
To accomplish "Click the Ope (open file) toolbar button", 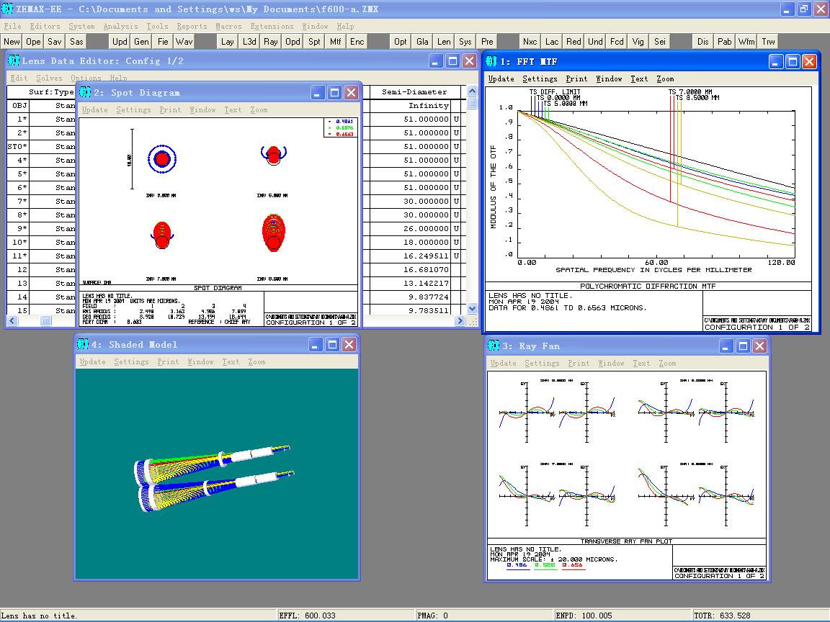I will pyautogui.click(x=33, y=42).
